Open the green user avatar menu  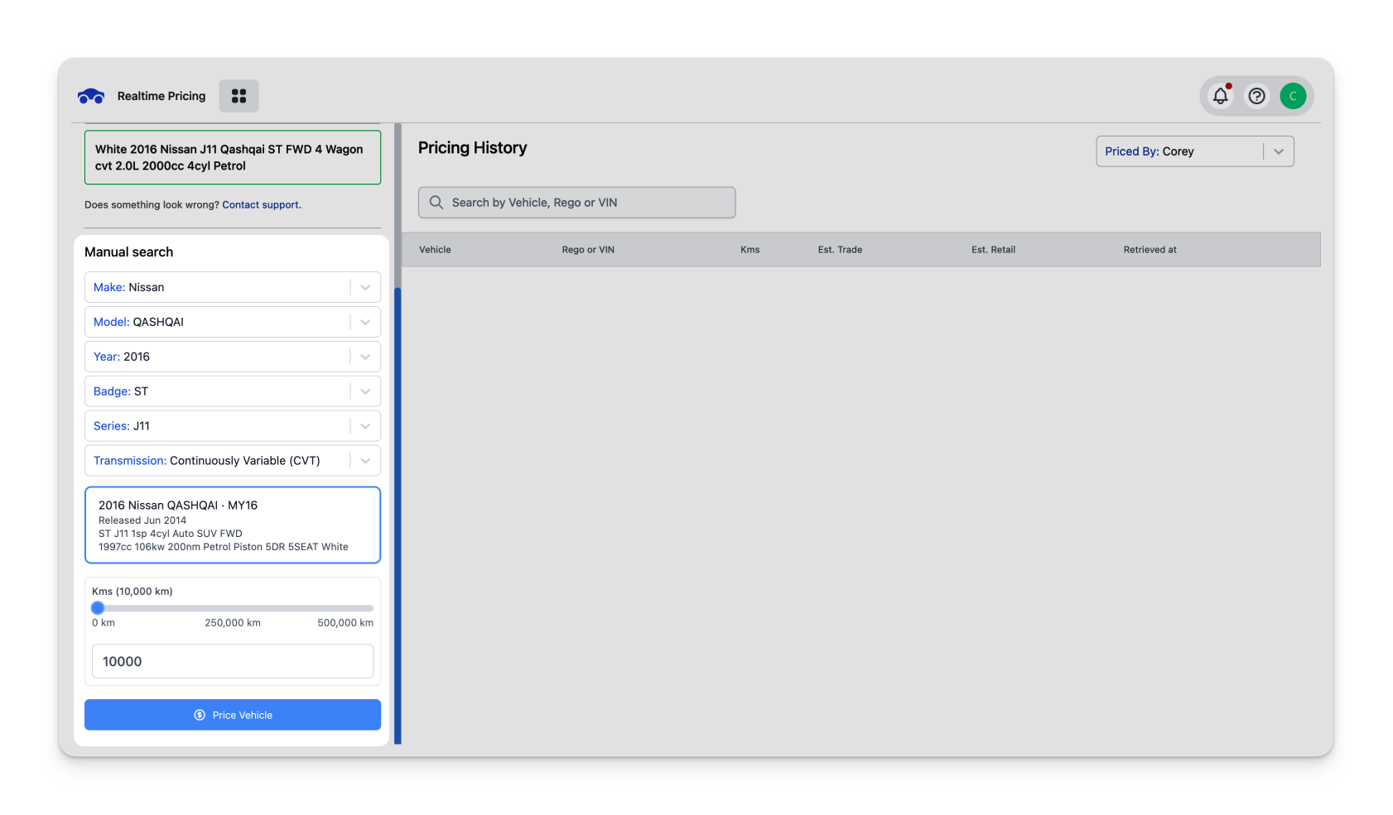[1292, 96]
